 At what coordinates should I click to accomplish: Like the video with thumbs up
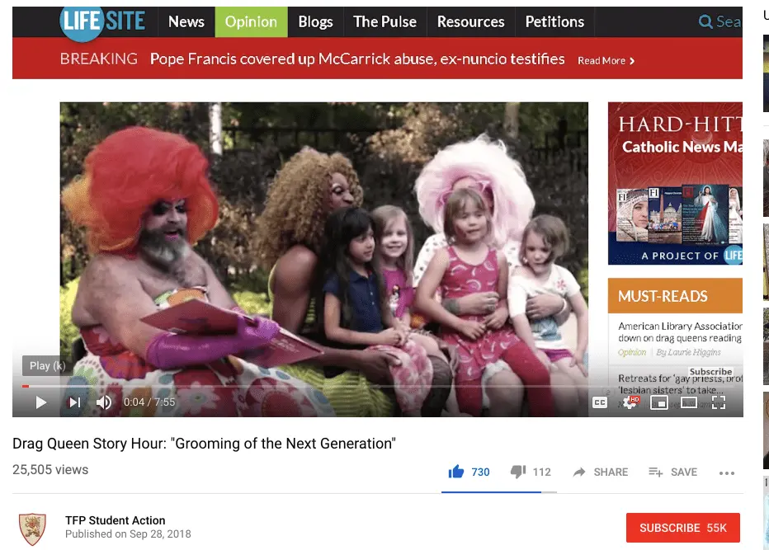pos(456,472)
